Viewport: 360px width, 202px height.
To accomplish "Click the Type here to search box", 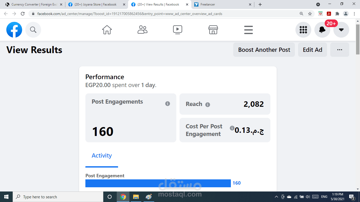I will pyautogui.click(x=58, y=197).
